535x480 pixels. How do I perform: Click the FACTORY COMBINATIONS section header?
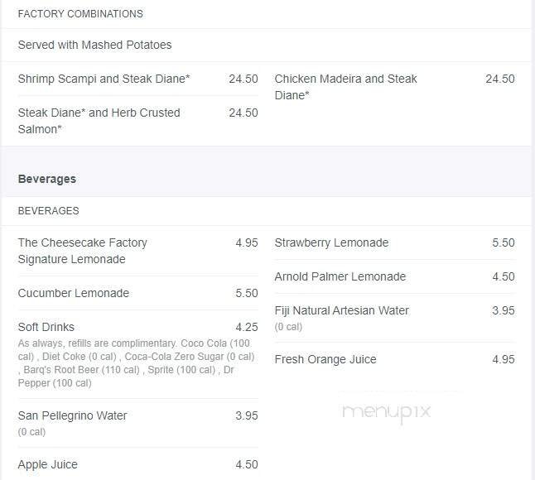click(80, 14)
